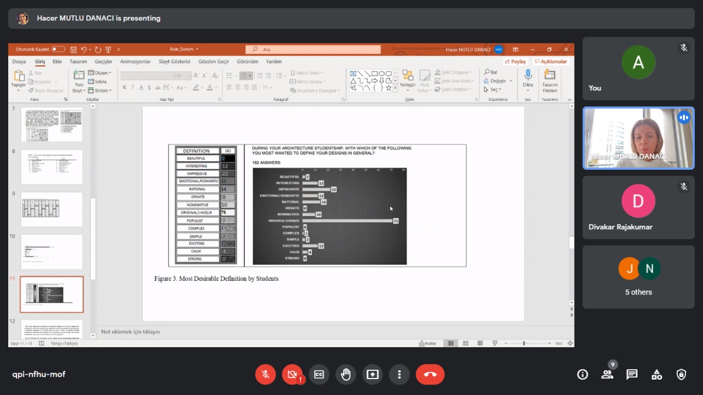Select the star shape in shapes gallery
The width and height of the screenshot is (703, 395).
(x=388, y=88)
